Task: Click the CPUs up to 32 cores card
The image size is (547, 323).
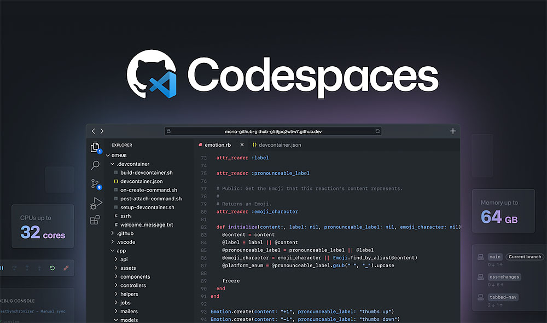Action: point(43,226)
